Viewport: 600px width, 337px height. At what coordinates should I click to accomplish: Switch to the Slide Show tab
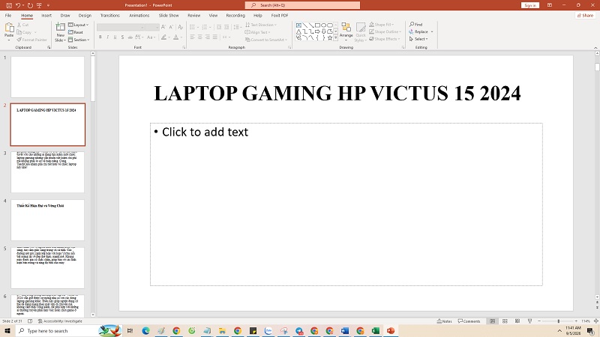point(169,15)
